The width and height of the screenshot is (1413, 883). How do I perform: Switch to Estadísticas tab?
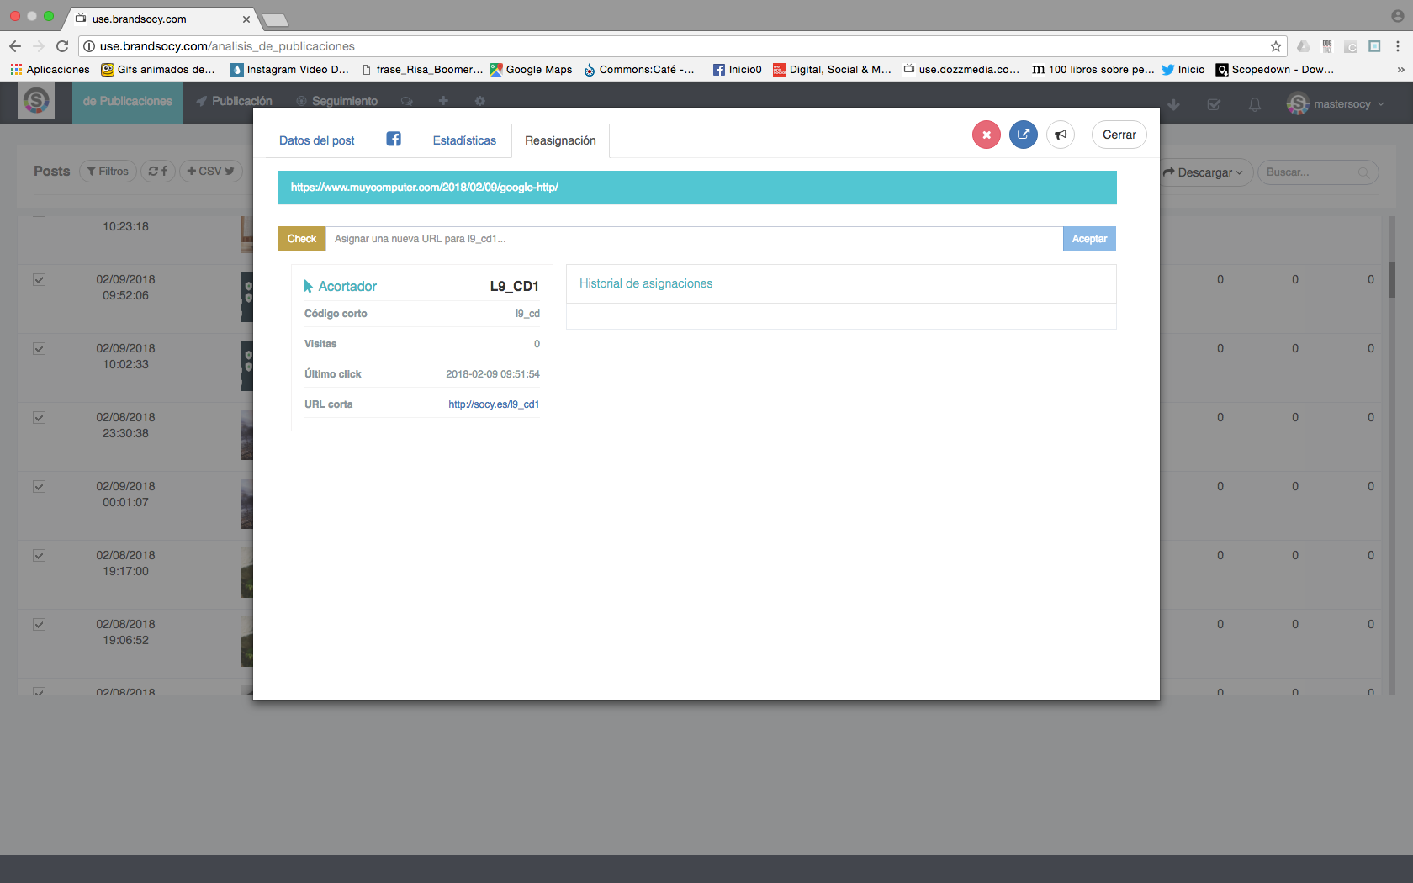point(464,140)
